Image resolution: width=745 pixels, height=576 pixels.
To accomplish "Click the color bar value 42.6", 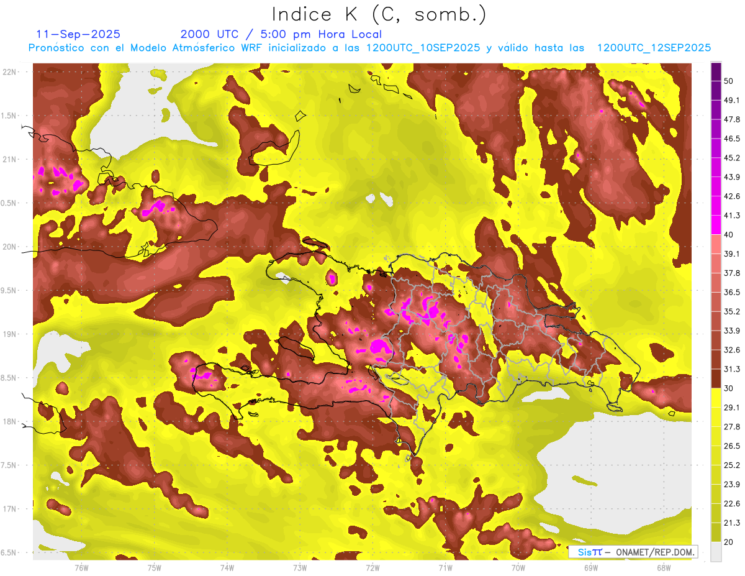I will click(731, 196).
